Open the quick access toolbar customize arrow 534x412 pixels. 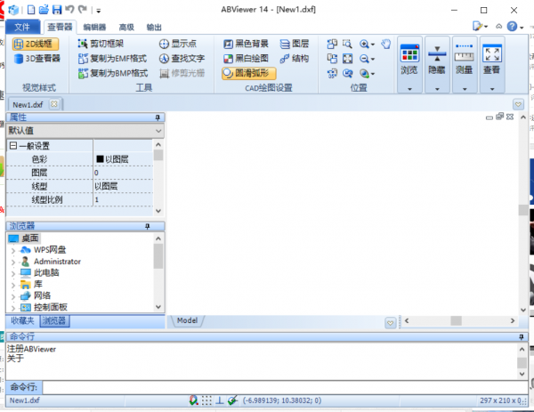99,11
